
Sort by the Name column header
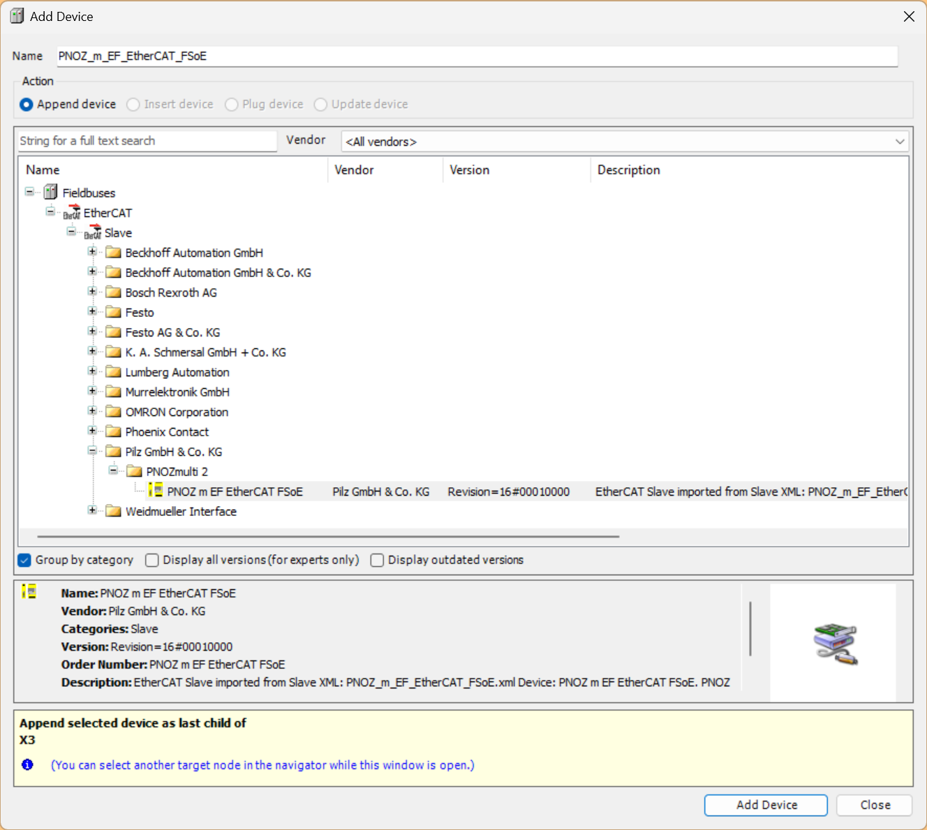click(173, 170)
